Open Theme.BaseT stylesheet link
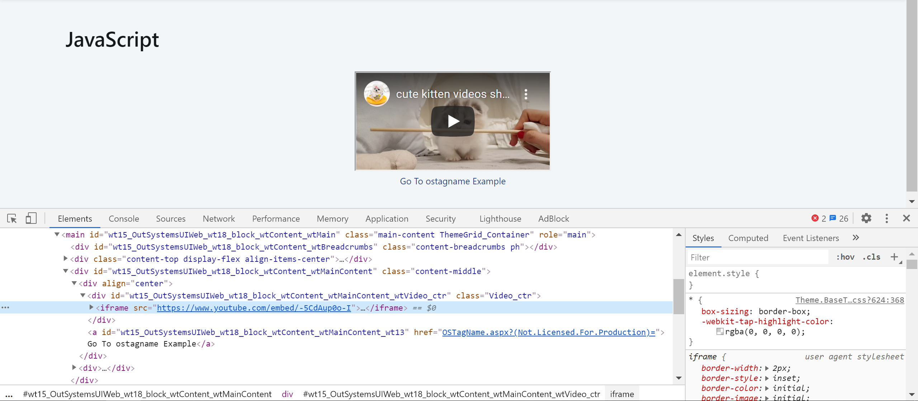The image size is (918, 401). (849, 300)
